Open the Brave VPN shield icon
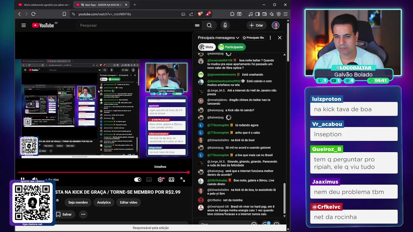Screen dimensions: 413x232 pyautogui.click(x=278, y=14)
